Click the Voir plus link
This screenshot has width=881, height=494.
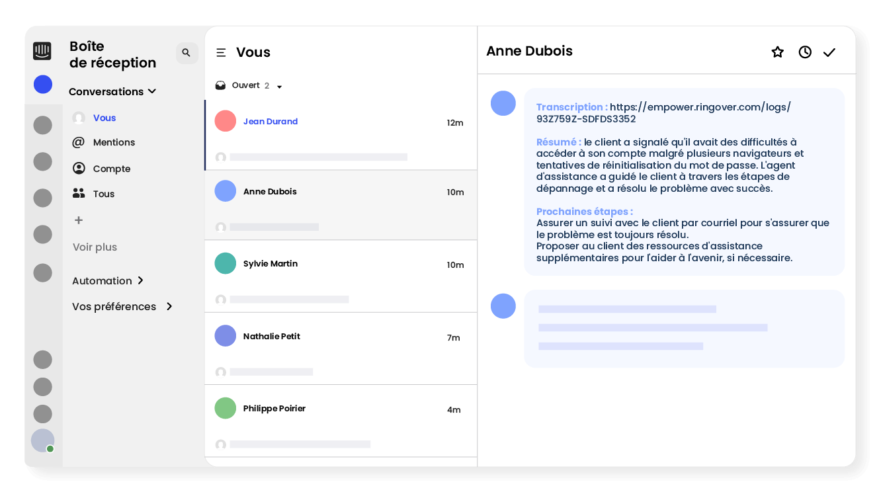[95, 247]
